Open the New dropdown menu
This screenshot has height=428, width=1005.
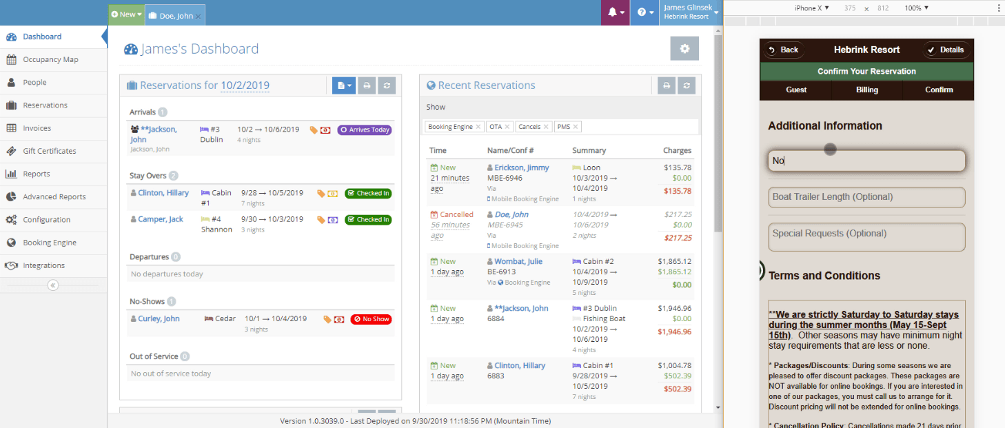(x=126, y=14)
